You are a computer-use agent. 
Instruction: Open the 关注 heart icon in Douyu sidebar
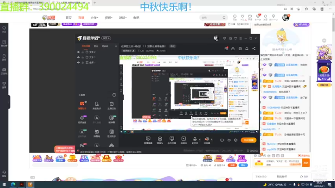(4, 29)
